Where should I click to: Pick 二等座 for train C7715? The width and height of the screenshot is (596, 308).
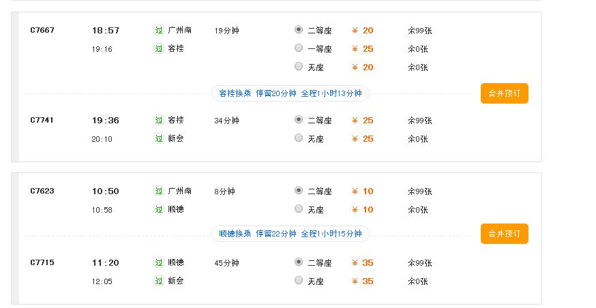point(299,262)
